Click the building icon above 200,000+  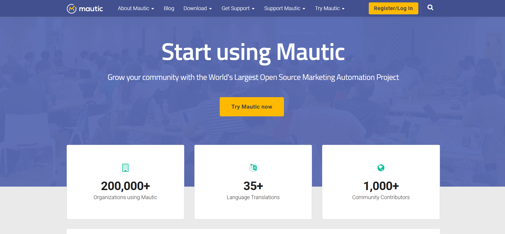125,168
